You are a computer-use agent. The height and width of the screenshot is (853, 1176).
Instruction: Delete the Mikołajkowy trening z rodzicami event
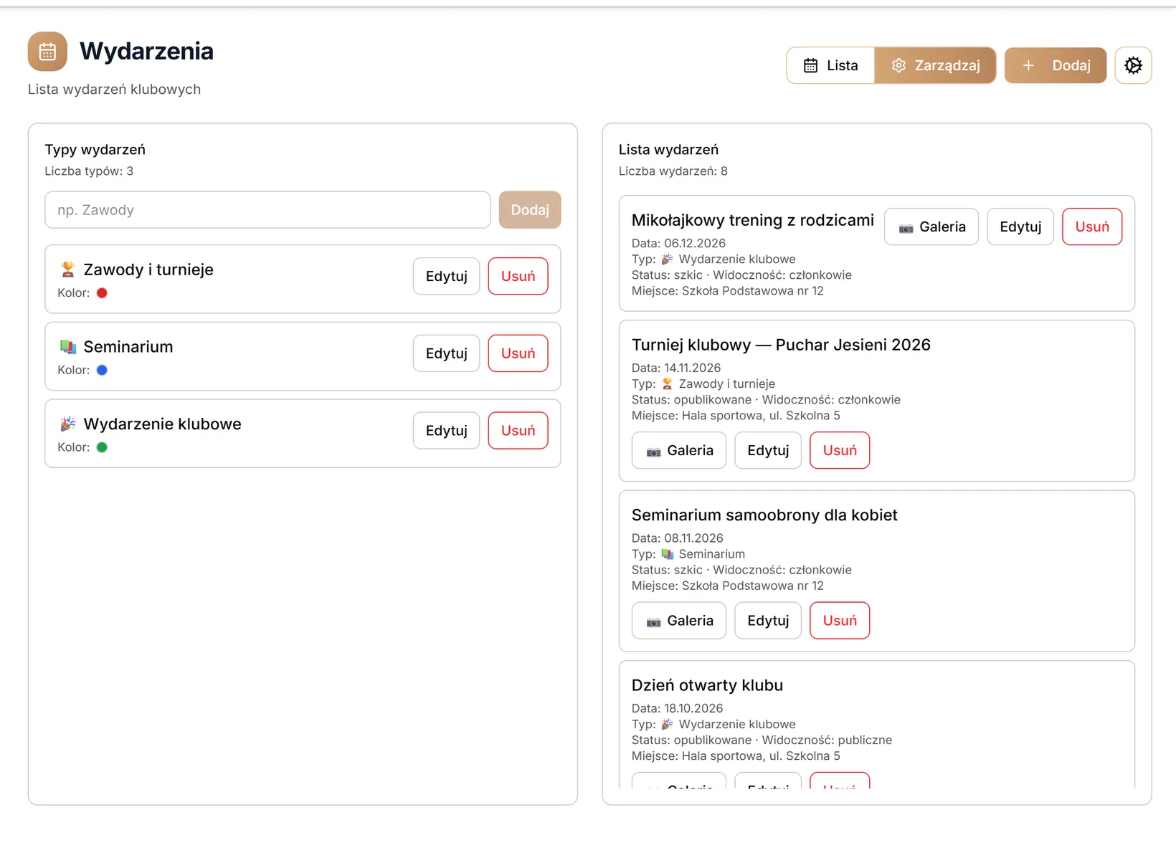[1092, 227]
